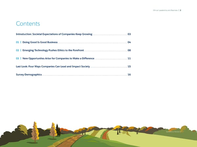Click the brown dirt path in foreground
The image size is (197, 147).
69,140
